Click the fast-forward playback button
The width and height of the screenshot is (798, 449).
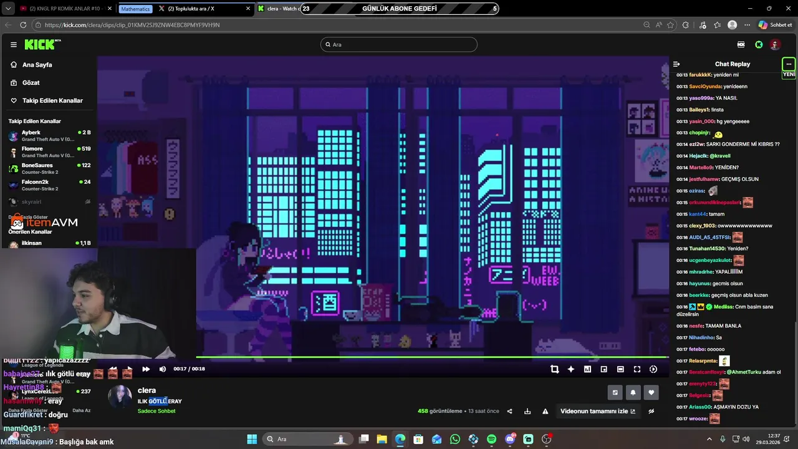146,369
